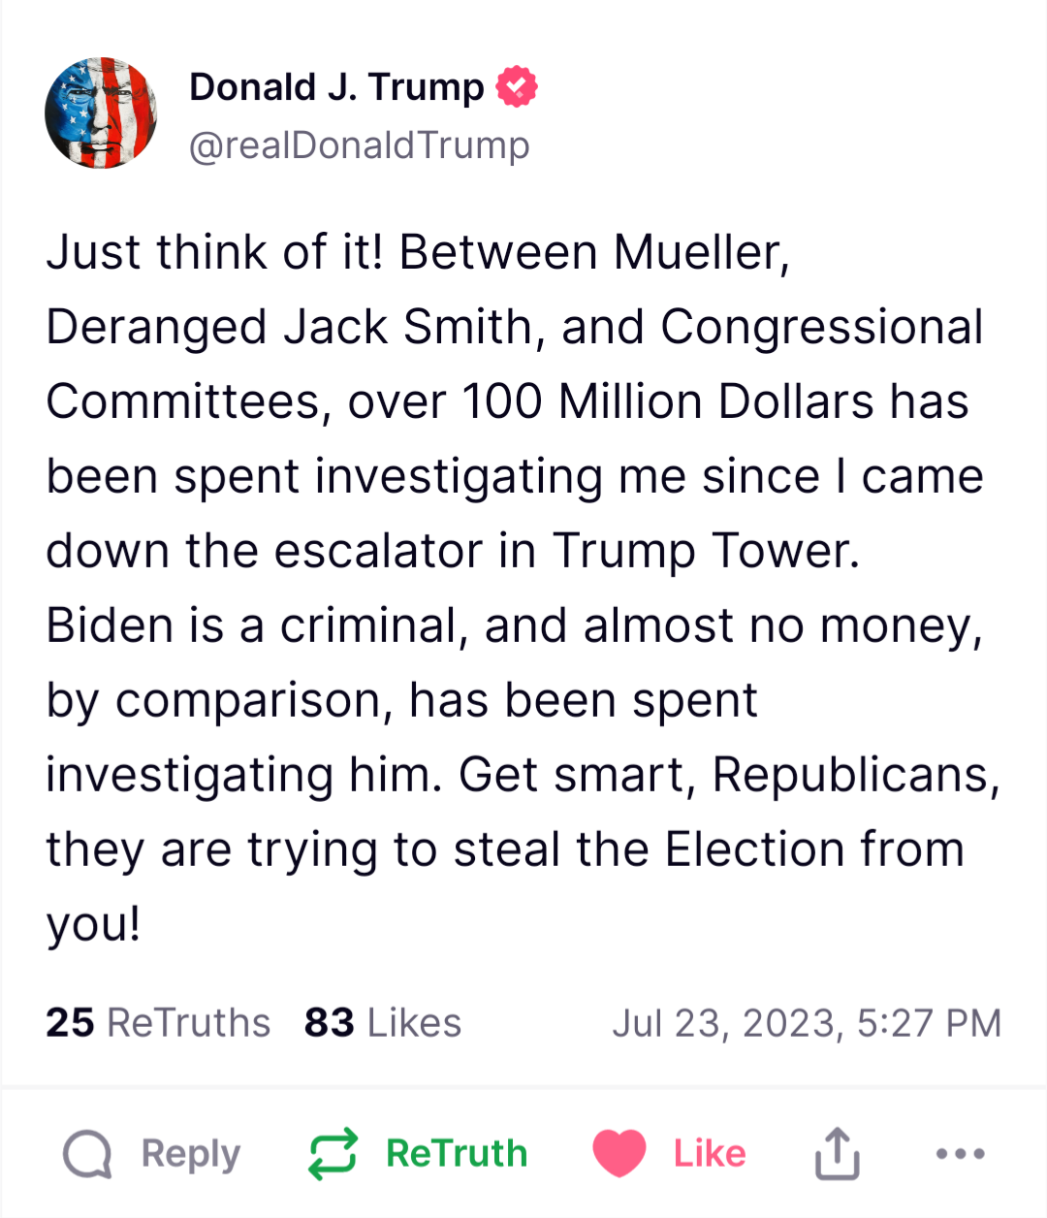View the 83 Likes list
The height and width of the screenshot is (1218, 1047).
point(383,1023)
